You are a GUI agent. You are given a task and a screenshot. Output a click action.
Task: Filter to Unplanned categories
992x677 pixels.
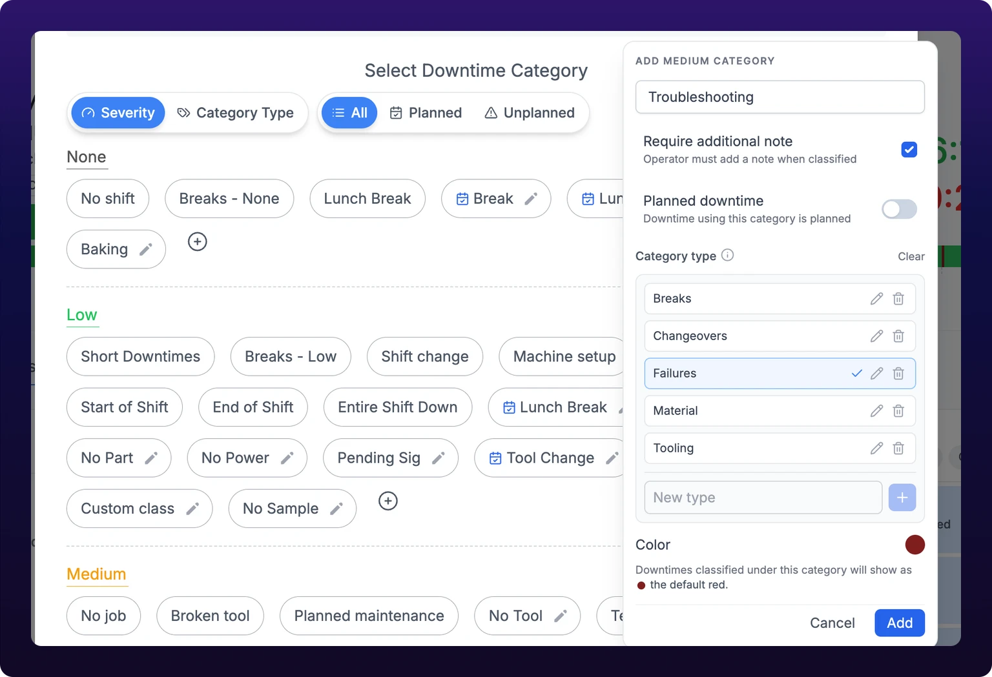click(x=530, y=113)
